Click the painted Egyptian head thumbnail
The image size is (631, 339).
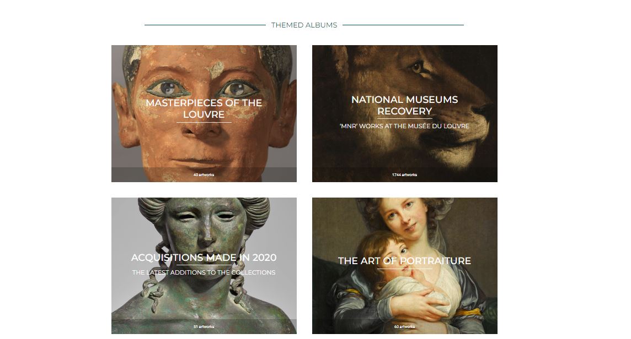click(x=204, y=113)
